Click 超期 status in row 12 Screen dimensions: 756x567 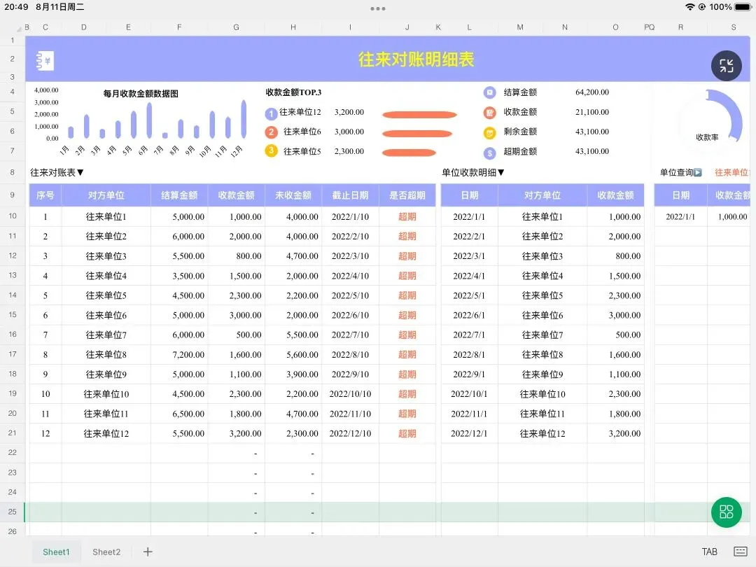[407, 256]
